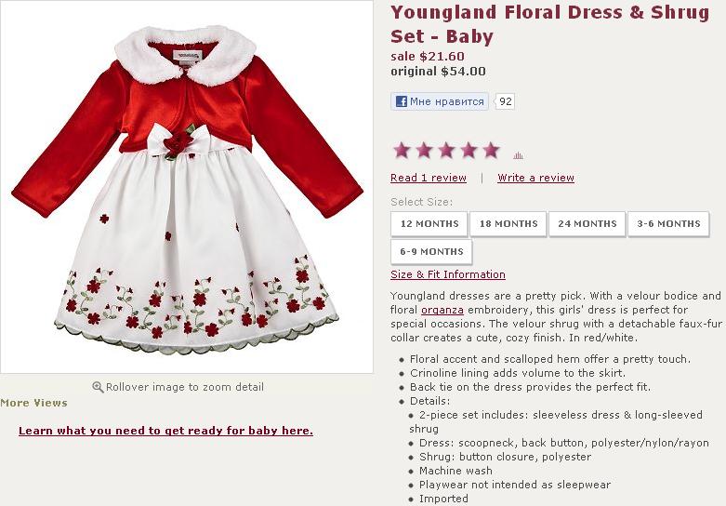This screenshot has height=506, width=726.
Task: Choose the 6-9 MONTHS size option
Action: click(x=431, y=252)
